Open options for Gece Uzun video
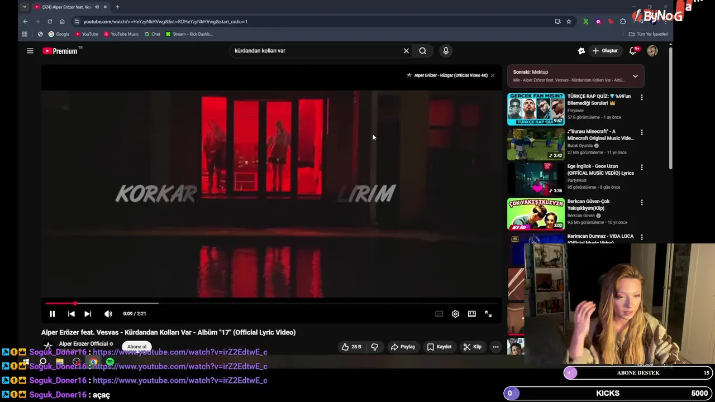Viewport: 715px width, 402px height. 642,167
